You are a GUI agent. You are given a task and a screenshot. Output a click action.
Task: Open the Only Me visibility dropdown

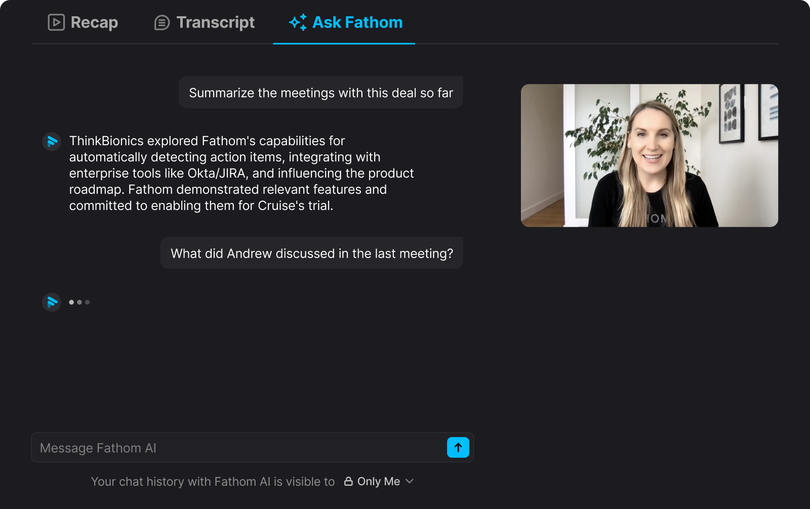[379, 481]
